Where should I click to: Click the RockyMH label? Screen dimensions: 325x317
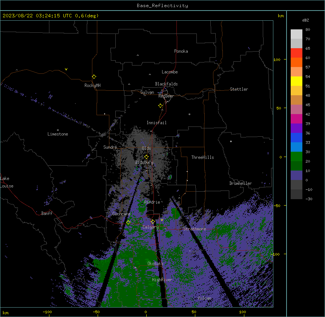[x=92, y=85]
